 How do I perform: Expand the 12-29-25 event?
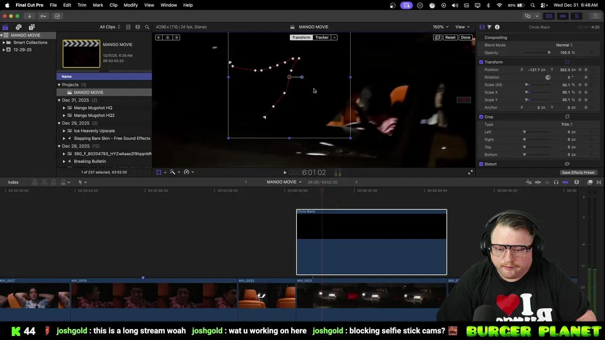(x=4, y=50)
